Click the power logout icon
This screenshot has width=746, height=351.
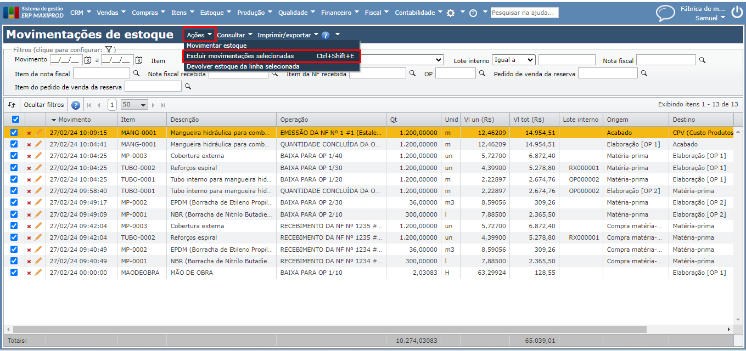tap(736, 12)
